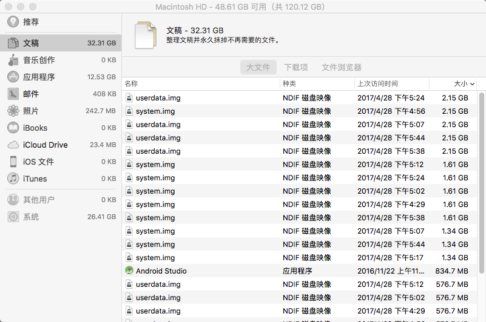Switch to the 下载项 tab

[296, 67]
